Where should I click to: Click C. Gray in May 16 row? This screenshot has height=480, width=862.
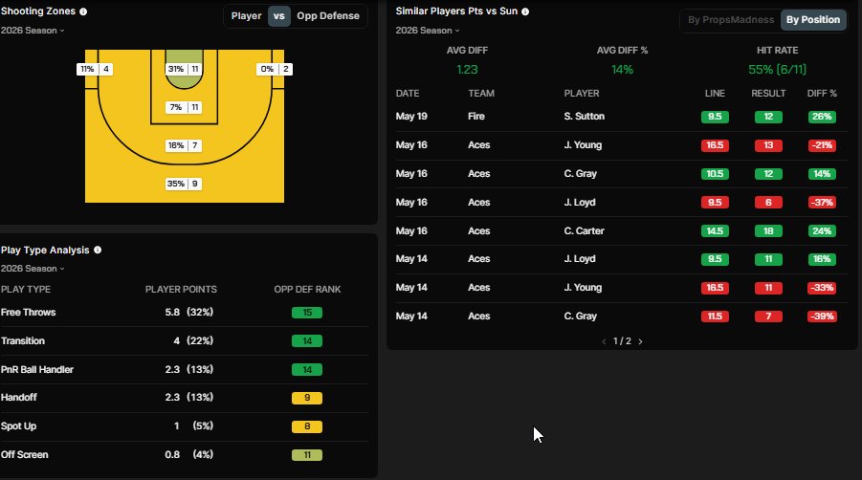pyautogui.click(x=580, y=174)
